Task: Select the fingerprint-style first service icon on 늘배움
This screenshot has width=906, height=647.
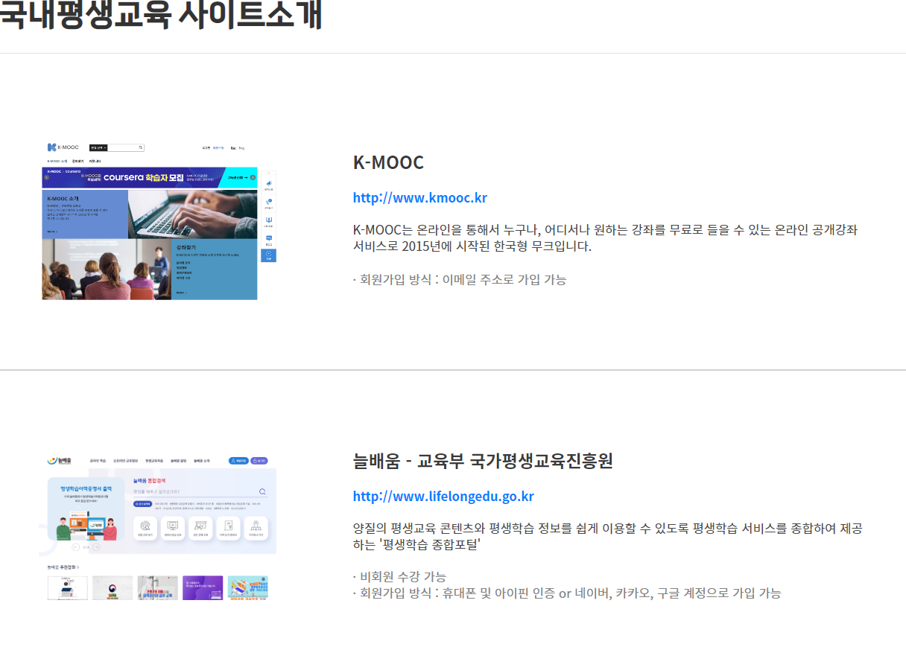Action: [x=145, y=526]
